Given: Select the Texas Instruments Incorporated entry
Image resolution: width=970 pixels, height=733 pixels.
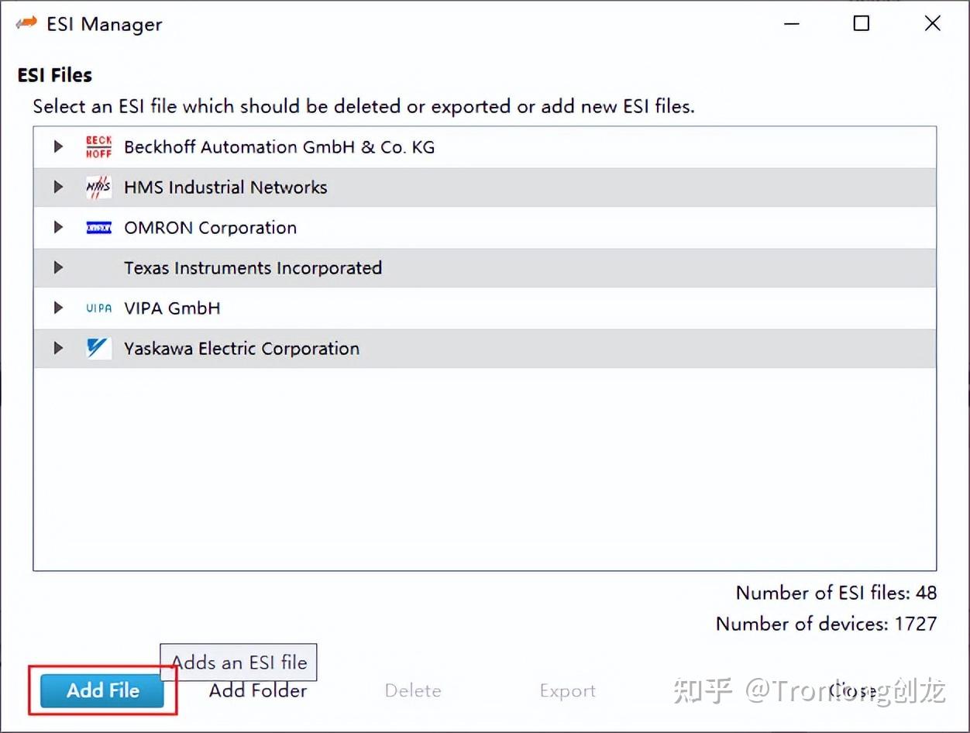Looking at the screenshot, I should [253, 267].
